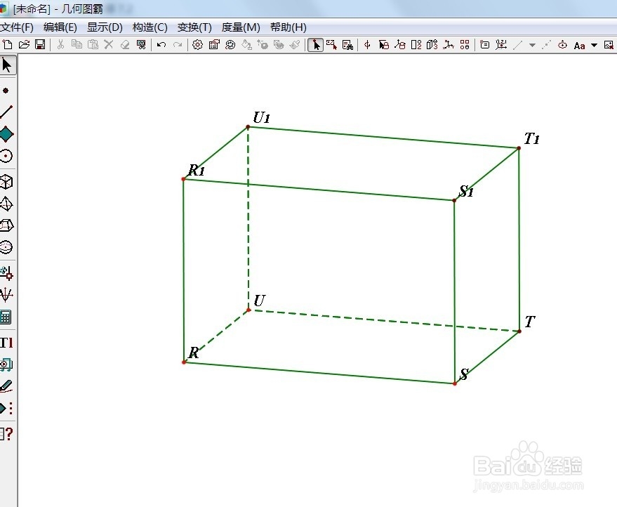Click the image picture icon at toolbar end
Viewport: 617px width, 507px height.
pos(609,45)
